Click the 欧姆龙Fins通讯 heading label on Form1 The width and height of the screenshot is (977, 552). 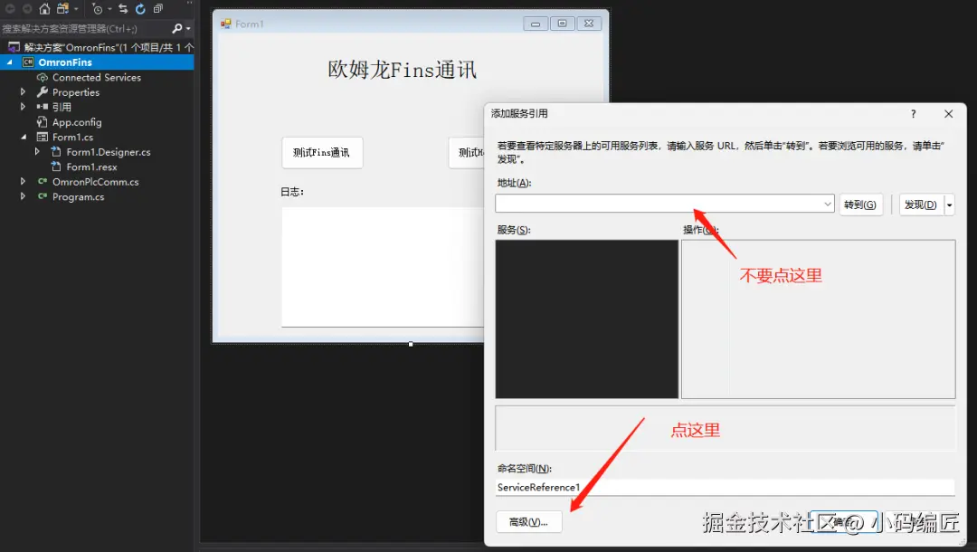pyautogui.click(x=402, y=70)
